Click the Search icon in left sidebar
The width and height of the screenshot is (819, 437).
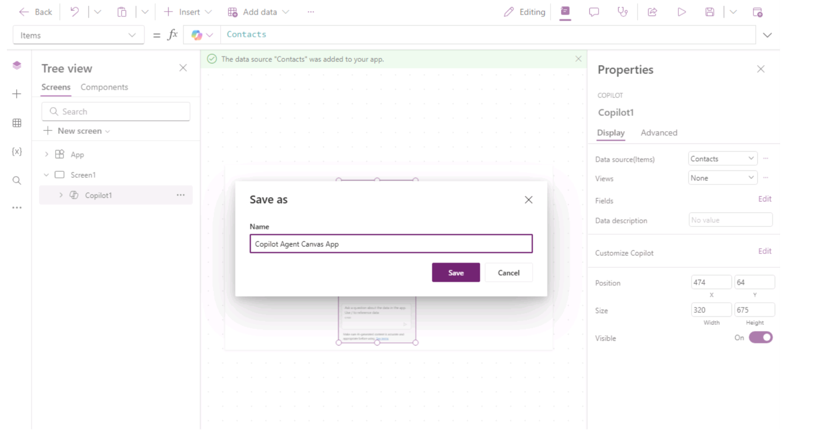coord(17,180)
